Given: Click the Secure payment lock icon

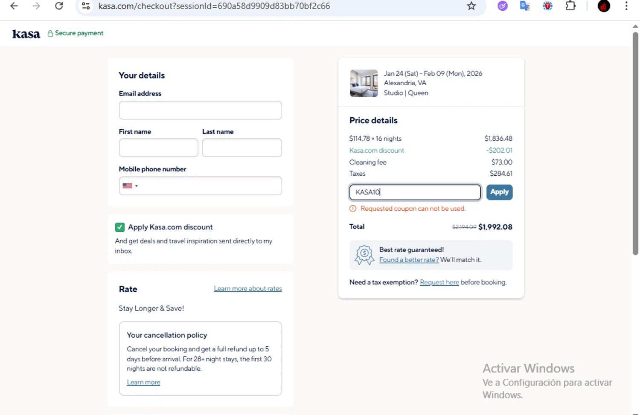Looking at the screenshot, I should [50, 33].
